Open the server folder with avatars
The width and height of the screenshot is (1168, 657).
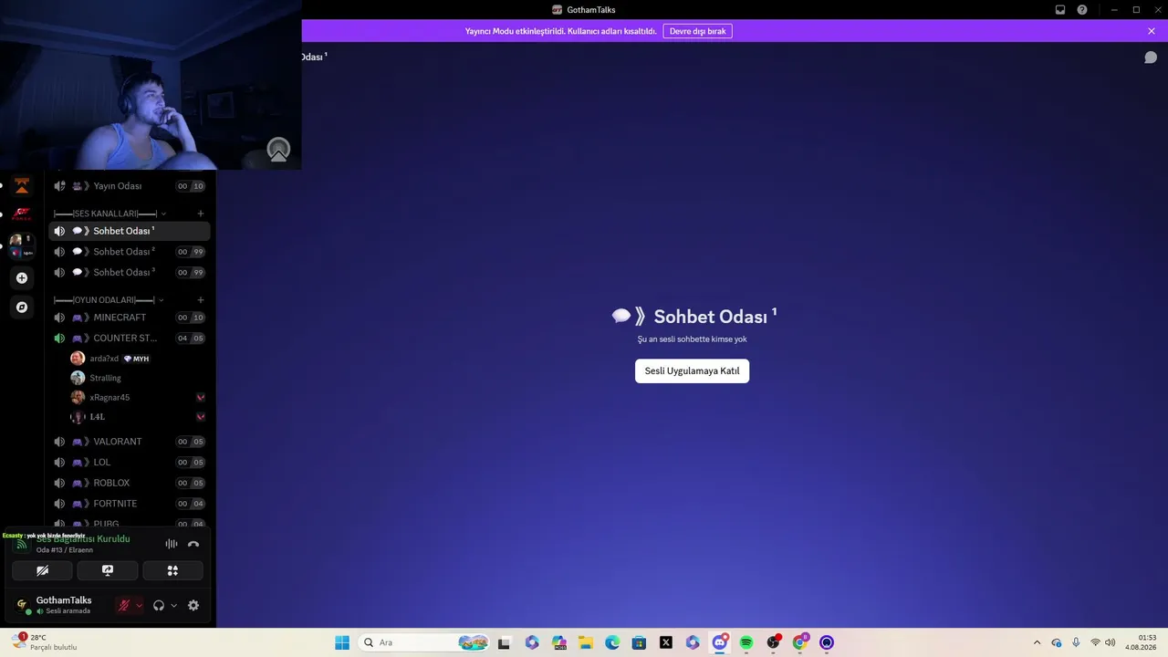[x=22, y=246]
